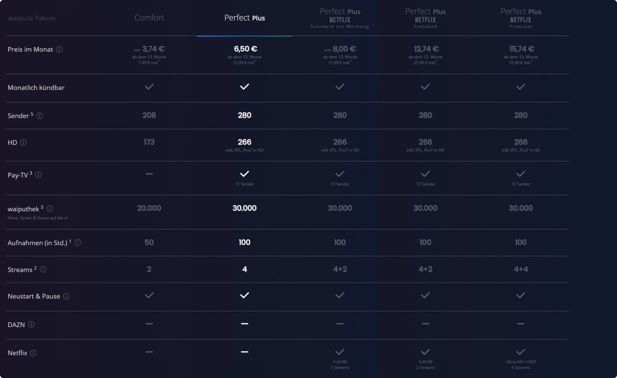This screenshot has height=378, width=617.
Task: Click the Streams info icon
Action: pyautogui.click(x=43, y=270)
